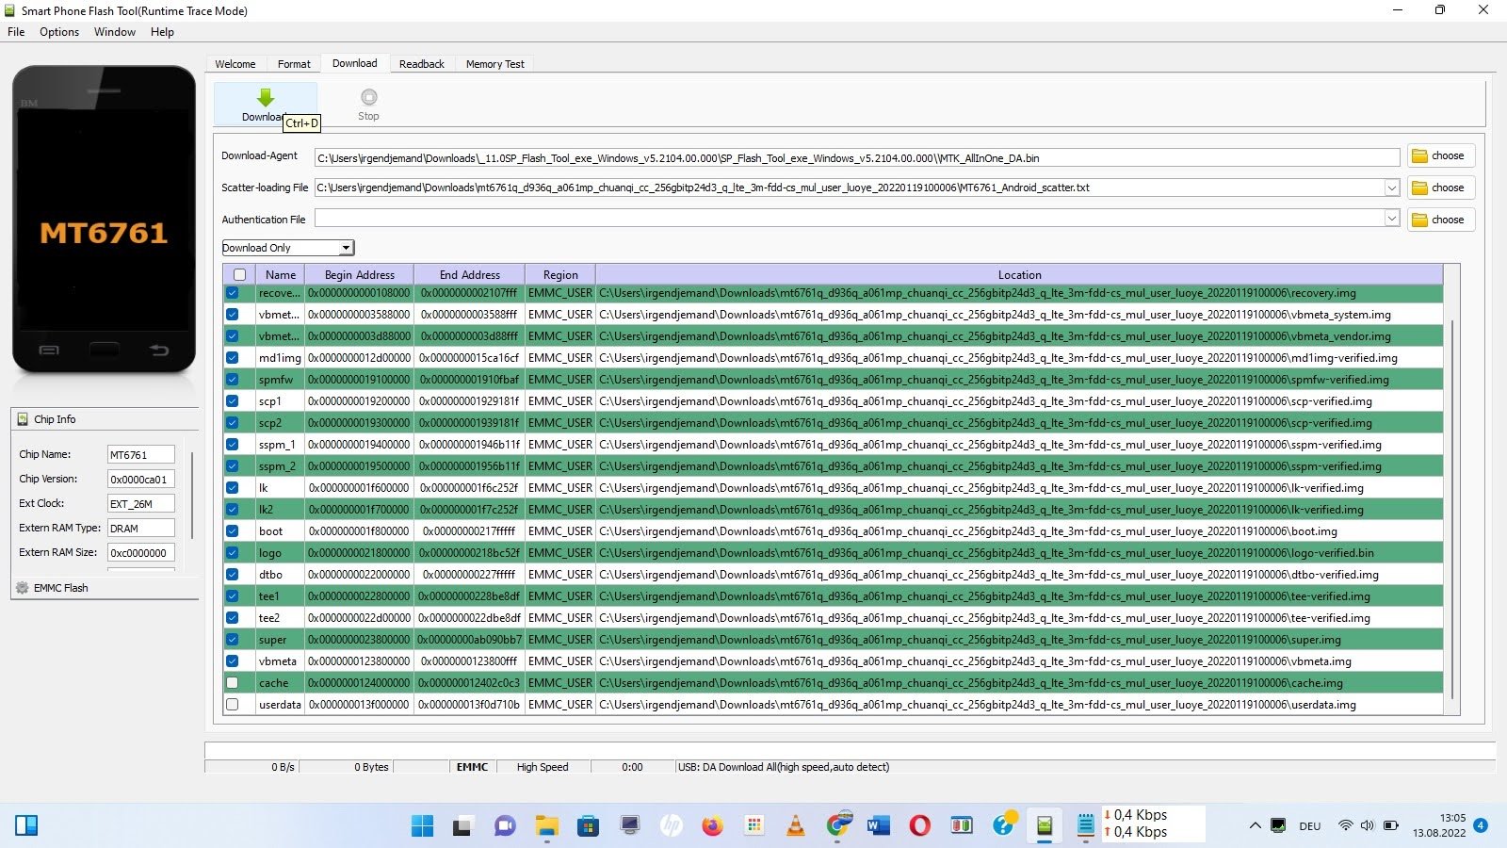Open the Options menu

tap(59, 32)
